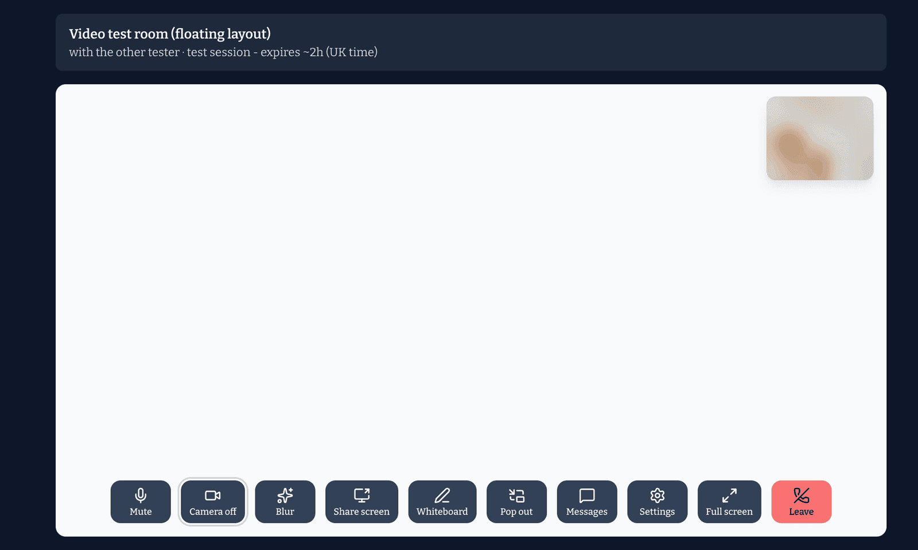Viewport: 918px width, 550px height.
Task: Click the sparkle icon on Blur
Action: (285, 495)
